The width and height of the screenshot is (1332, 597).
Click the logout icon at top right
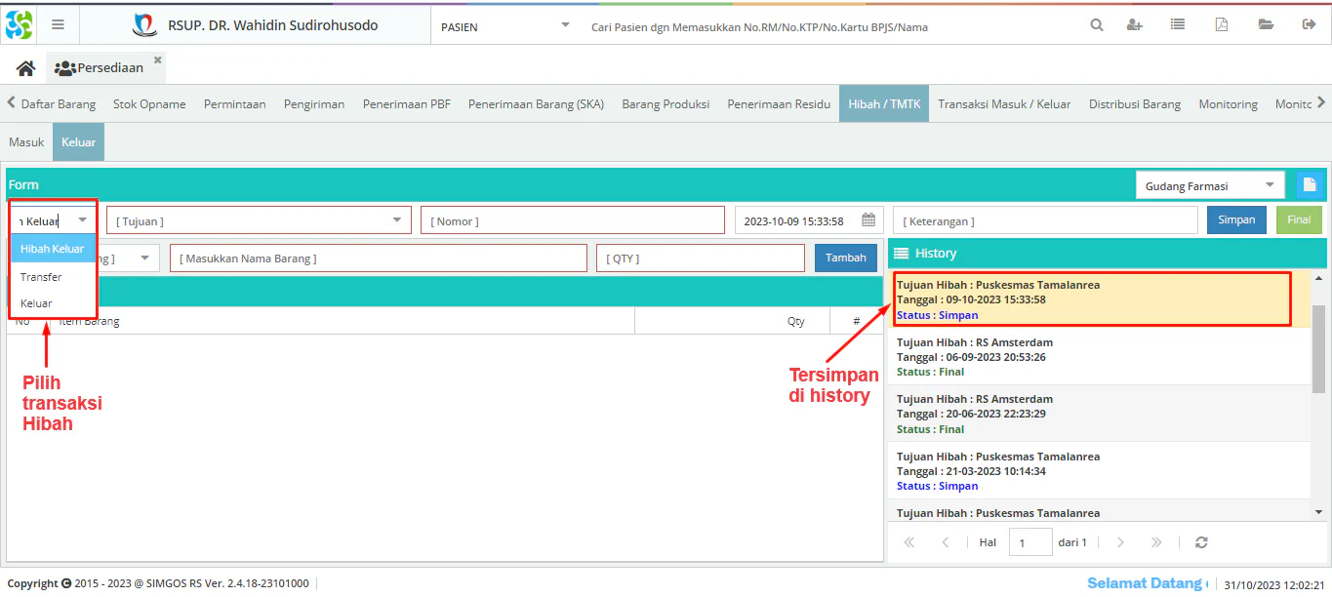coord(1309,25)
